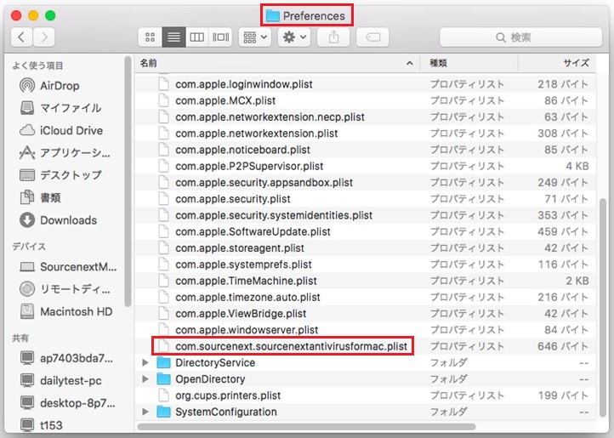Click the vertical scrollbar of the file list
This screenshot has height=438, width=614.
[603, 308]
